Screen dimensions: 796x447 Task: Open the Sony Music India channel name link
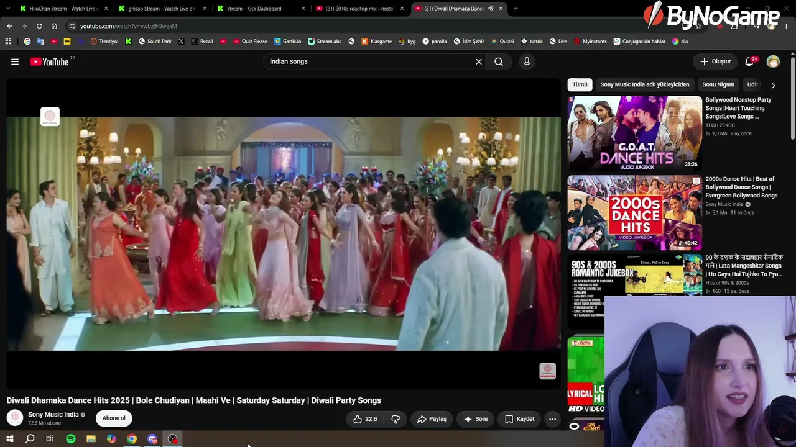click(53, 415)
